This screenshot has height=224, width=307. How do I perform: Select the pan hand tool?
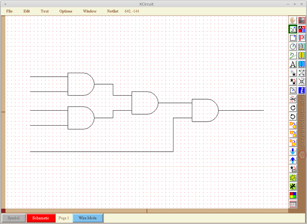point(293,20)
